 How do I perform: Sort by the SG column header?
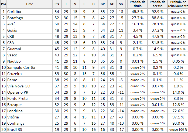121,4
